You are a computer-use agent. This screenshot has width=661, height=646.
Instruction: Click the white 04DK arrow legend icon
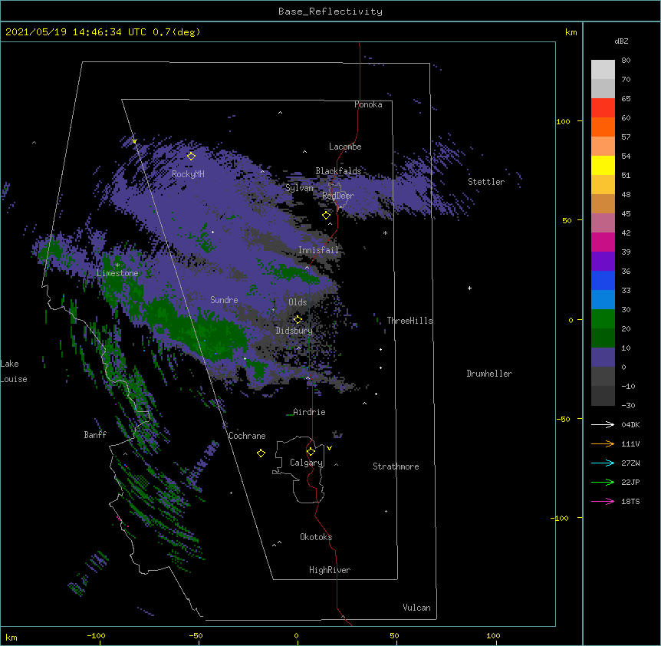click(x=603, y=424)
